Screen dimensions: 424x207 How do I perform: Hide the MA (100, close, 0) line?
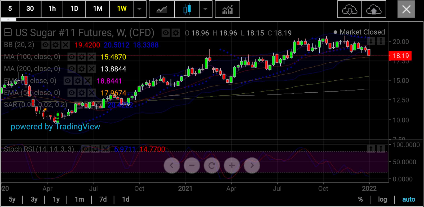pos(72,57)
